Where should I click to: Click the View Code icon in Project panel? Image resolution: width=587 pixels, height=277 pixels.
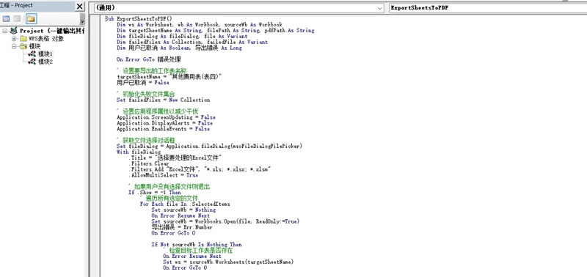coord(6,19)
